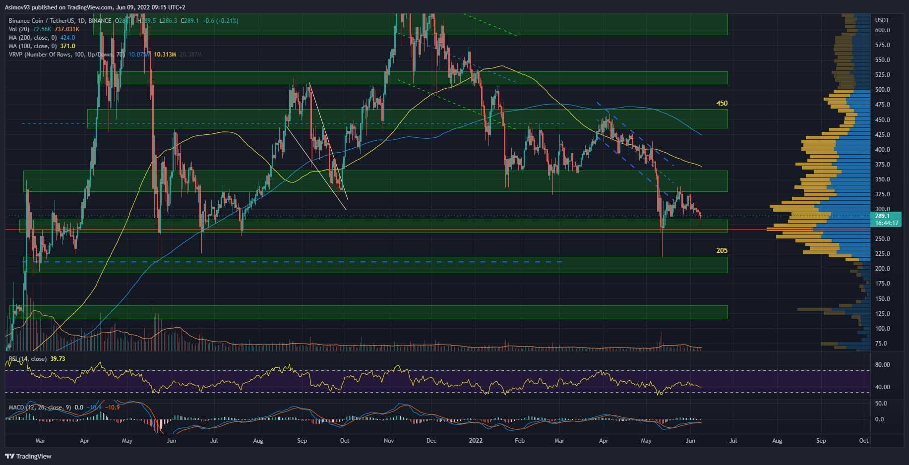
Task: Click the RSI 80.00 scale label
Action: (882, 365)
